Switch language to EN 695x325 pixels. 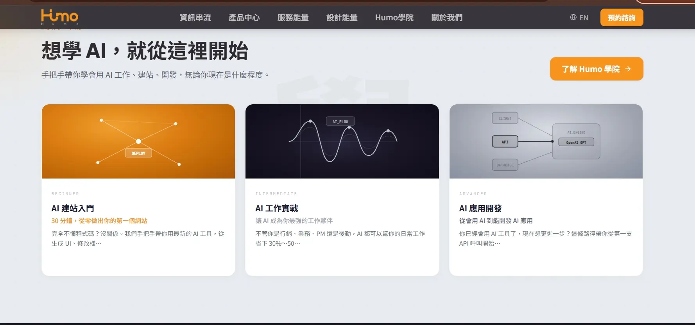pyautogui.click(x=583, y=18)
